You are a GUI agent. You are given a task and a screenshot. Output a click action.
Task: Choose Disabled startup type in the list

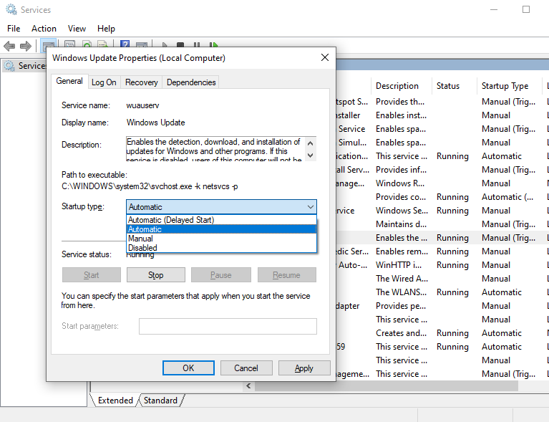coord(221,247)
